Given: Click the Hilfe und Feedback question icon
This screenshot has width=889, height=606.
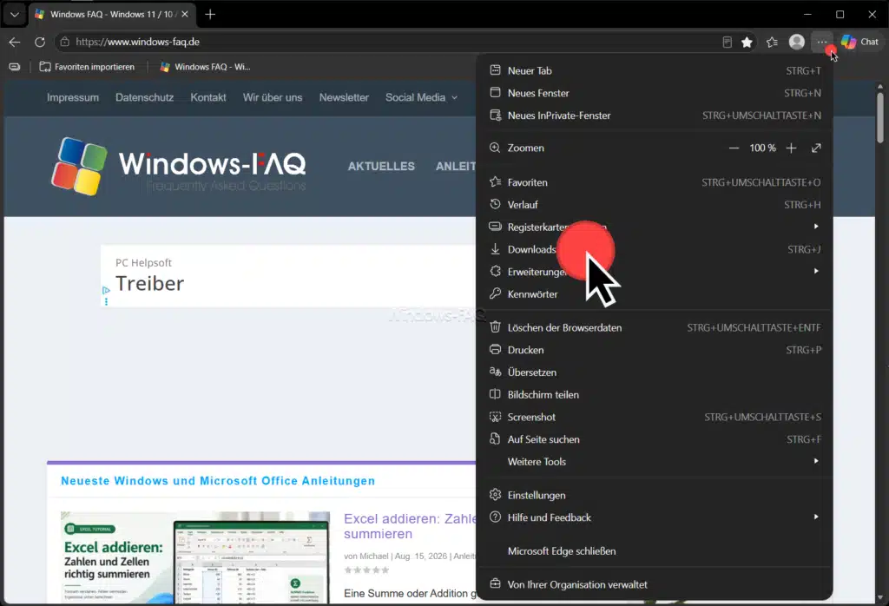Looking at the screenshot, I should pyautogui.click(x=495, y=517).
